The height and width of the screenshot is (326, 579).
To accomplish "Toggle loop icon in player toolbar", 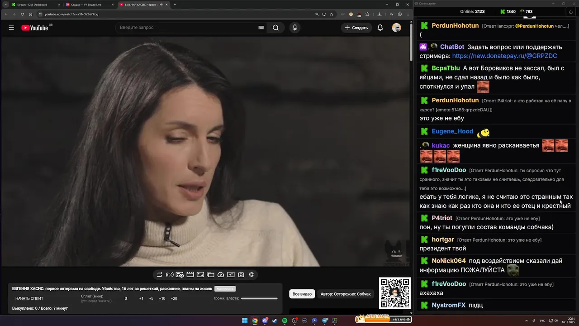I will pyautogui.click(x=160, y=274).
